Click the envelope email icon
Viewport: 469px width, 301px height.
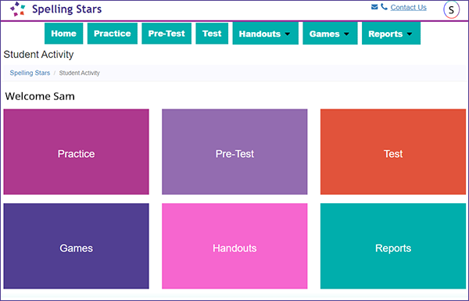tap(374, 7)
